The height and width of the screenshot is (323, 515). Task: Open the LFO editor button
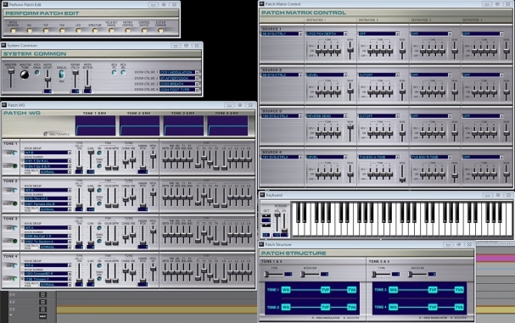78,31
